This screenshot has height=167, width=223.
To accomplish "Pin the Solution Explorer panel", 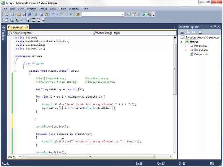I will (215, 27).
